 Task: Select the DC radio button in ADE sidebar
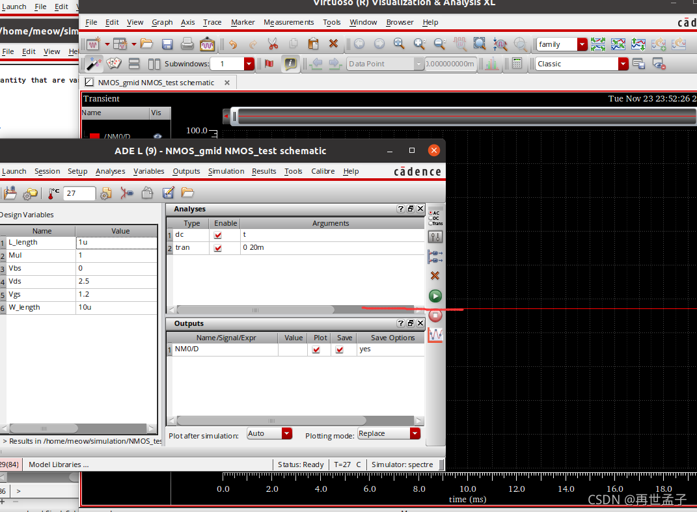tap(431, 218)
